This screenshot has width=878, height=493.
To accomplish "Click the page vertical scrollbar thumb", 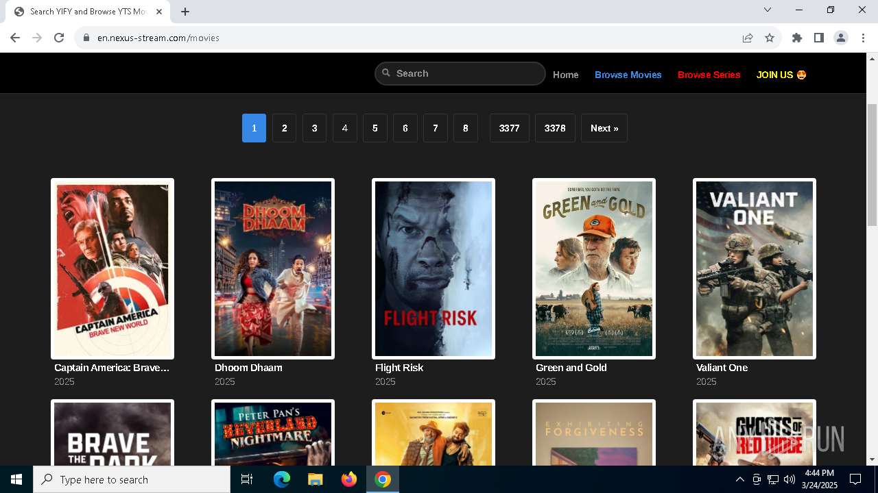I will (872, 164).
